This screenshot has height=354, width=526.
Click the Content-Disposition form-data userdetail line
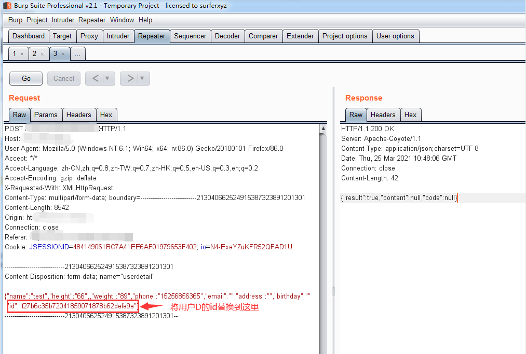click(79, 277)
